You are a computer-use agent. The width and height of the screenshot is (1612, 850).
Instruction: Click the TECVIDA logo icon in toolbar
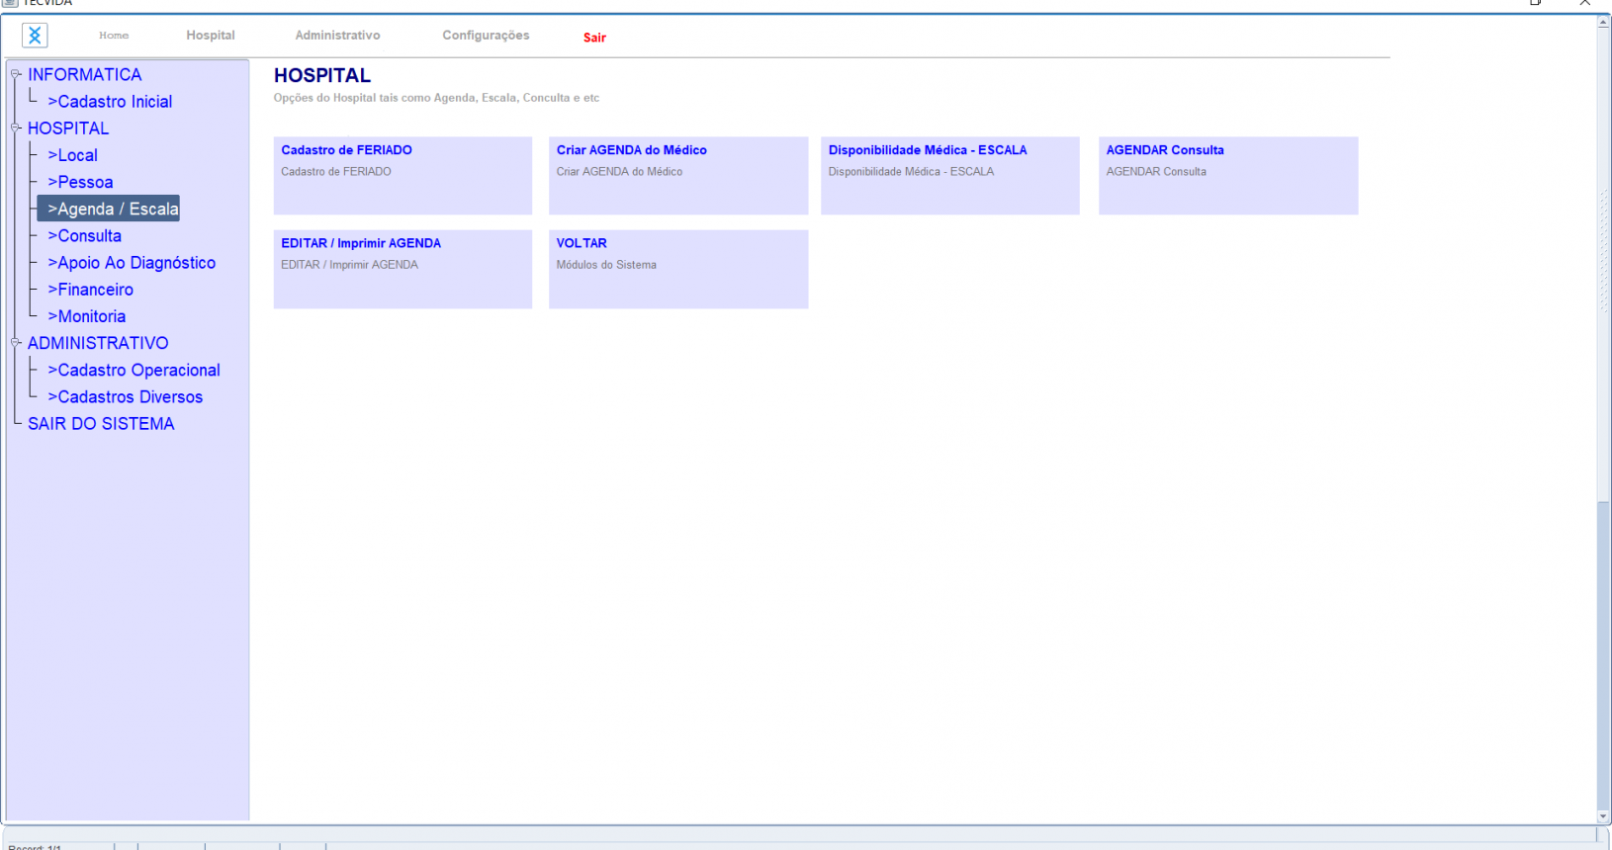tap(35, 36)
